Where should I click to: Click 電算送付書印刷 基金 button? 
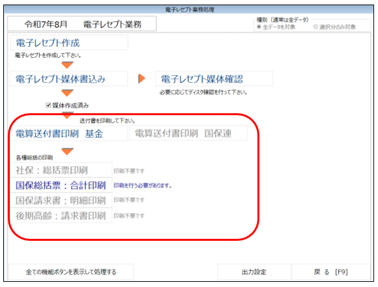point(69,133)
